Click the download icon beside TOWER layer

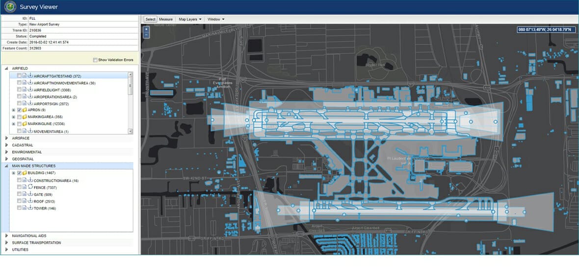tap(30, 208)
